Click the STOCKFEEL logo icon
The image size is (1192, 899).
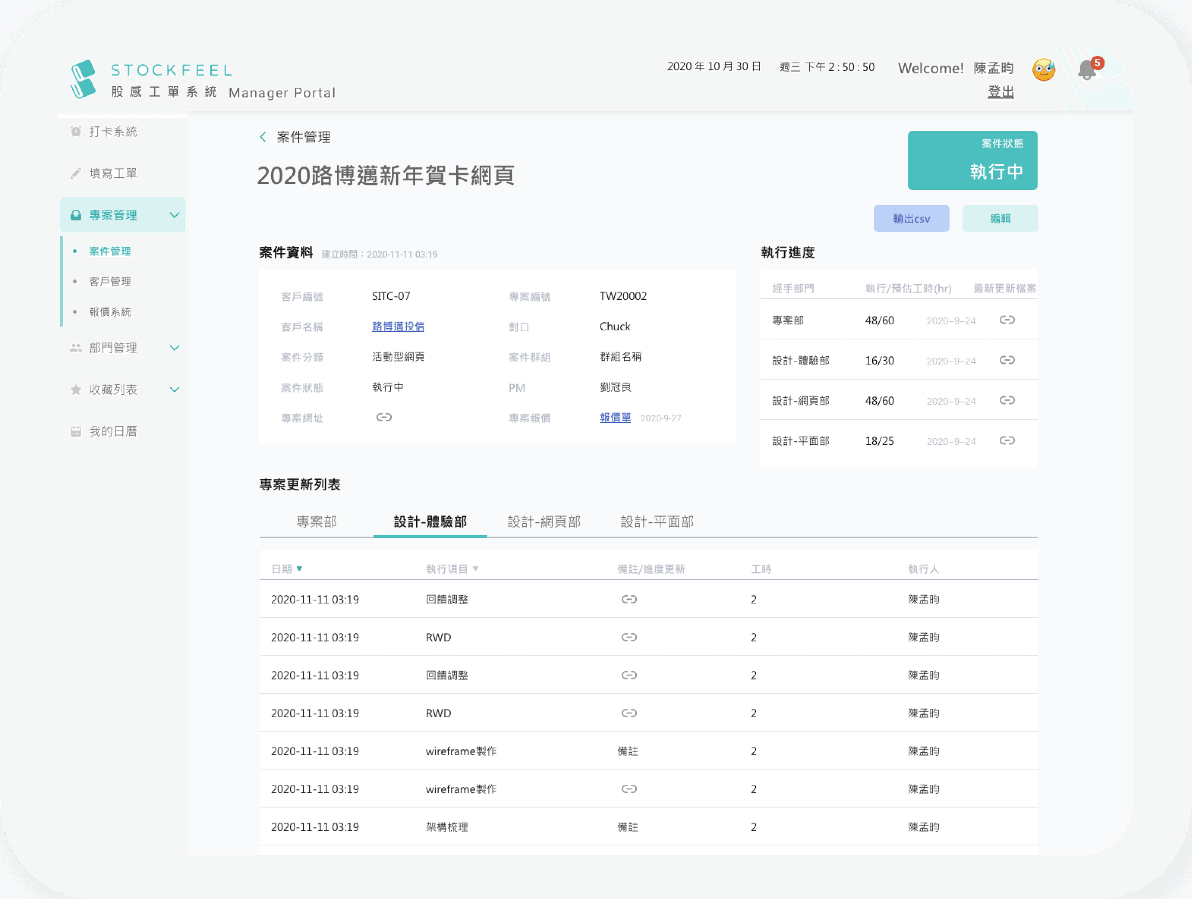pyautogui.click(x=83, y=79)
